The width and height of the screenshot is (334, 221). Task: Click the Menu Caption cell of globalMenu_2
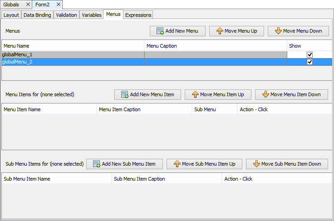(x=216, y=62)
